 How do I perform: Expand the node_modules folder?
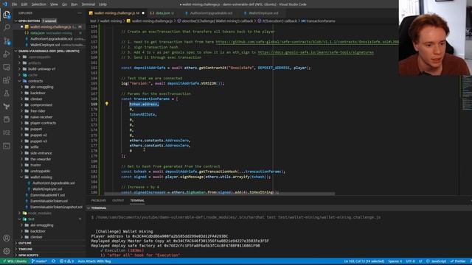(39, 213)
